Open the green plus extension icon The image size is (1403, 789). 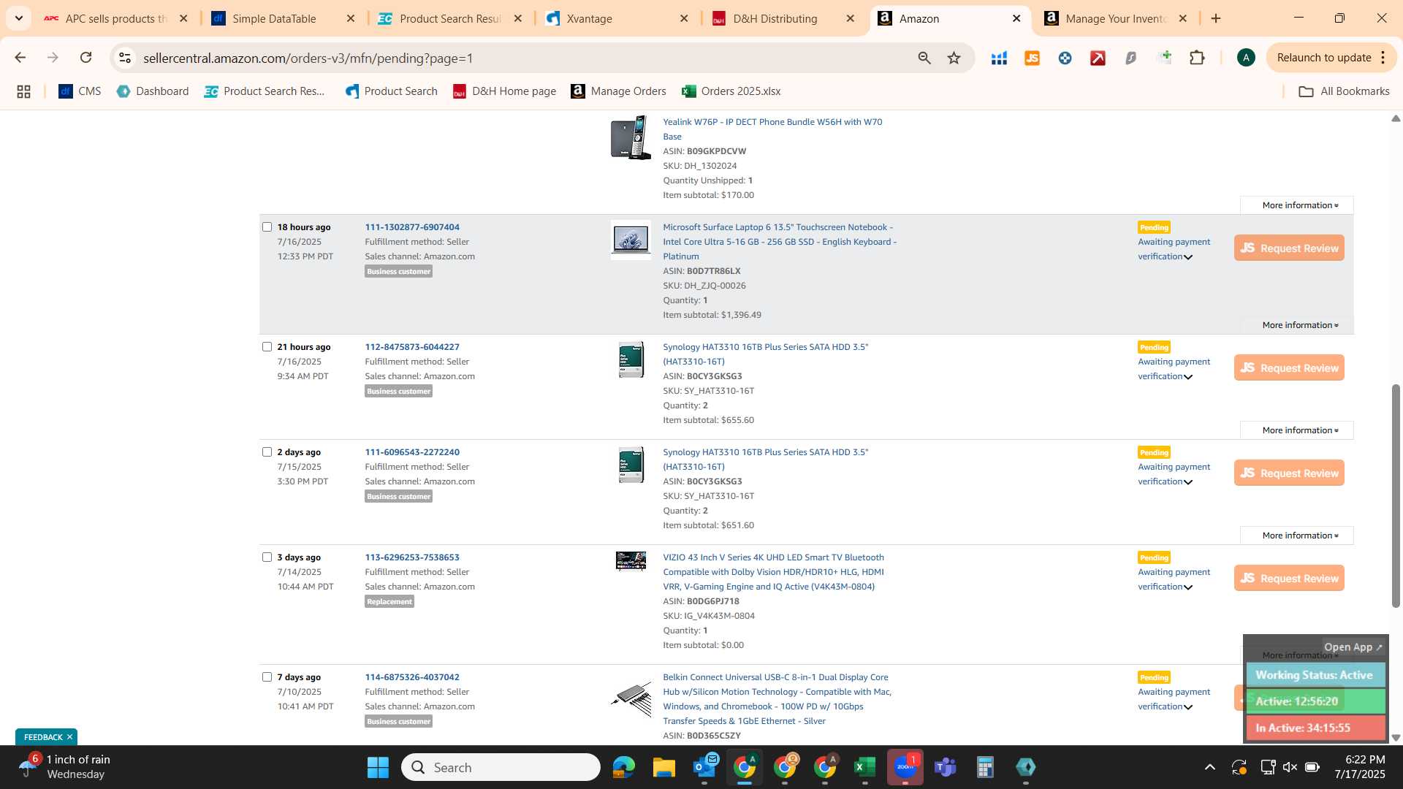[x=1165, y=57]
